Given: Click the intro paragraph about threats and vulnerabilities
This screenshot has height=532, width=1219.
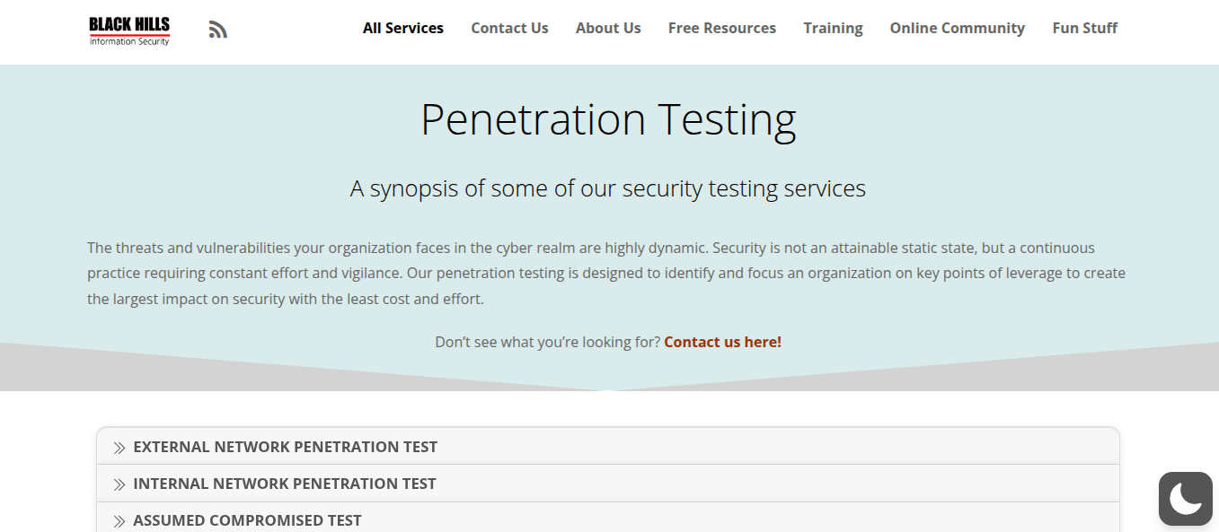Looking at the screenshot, I should pyautogui.click(x=606, y=273).
